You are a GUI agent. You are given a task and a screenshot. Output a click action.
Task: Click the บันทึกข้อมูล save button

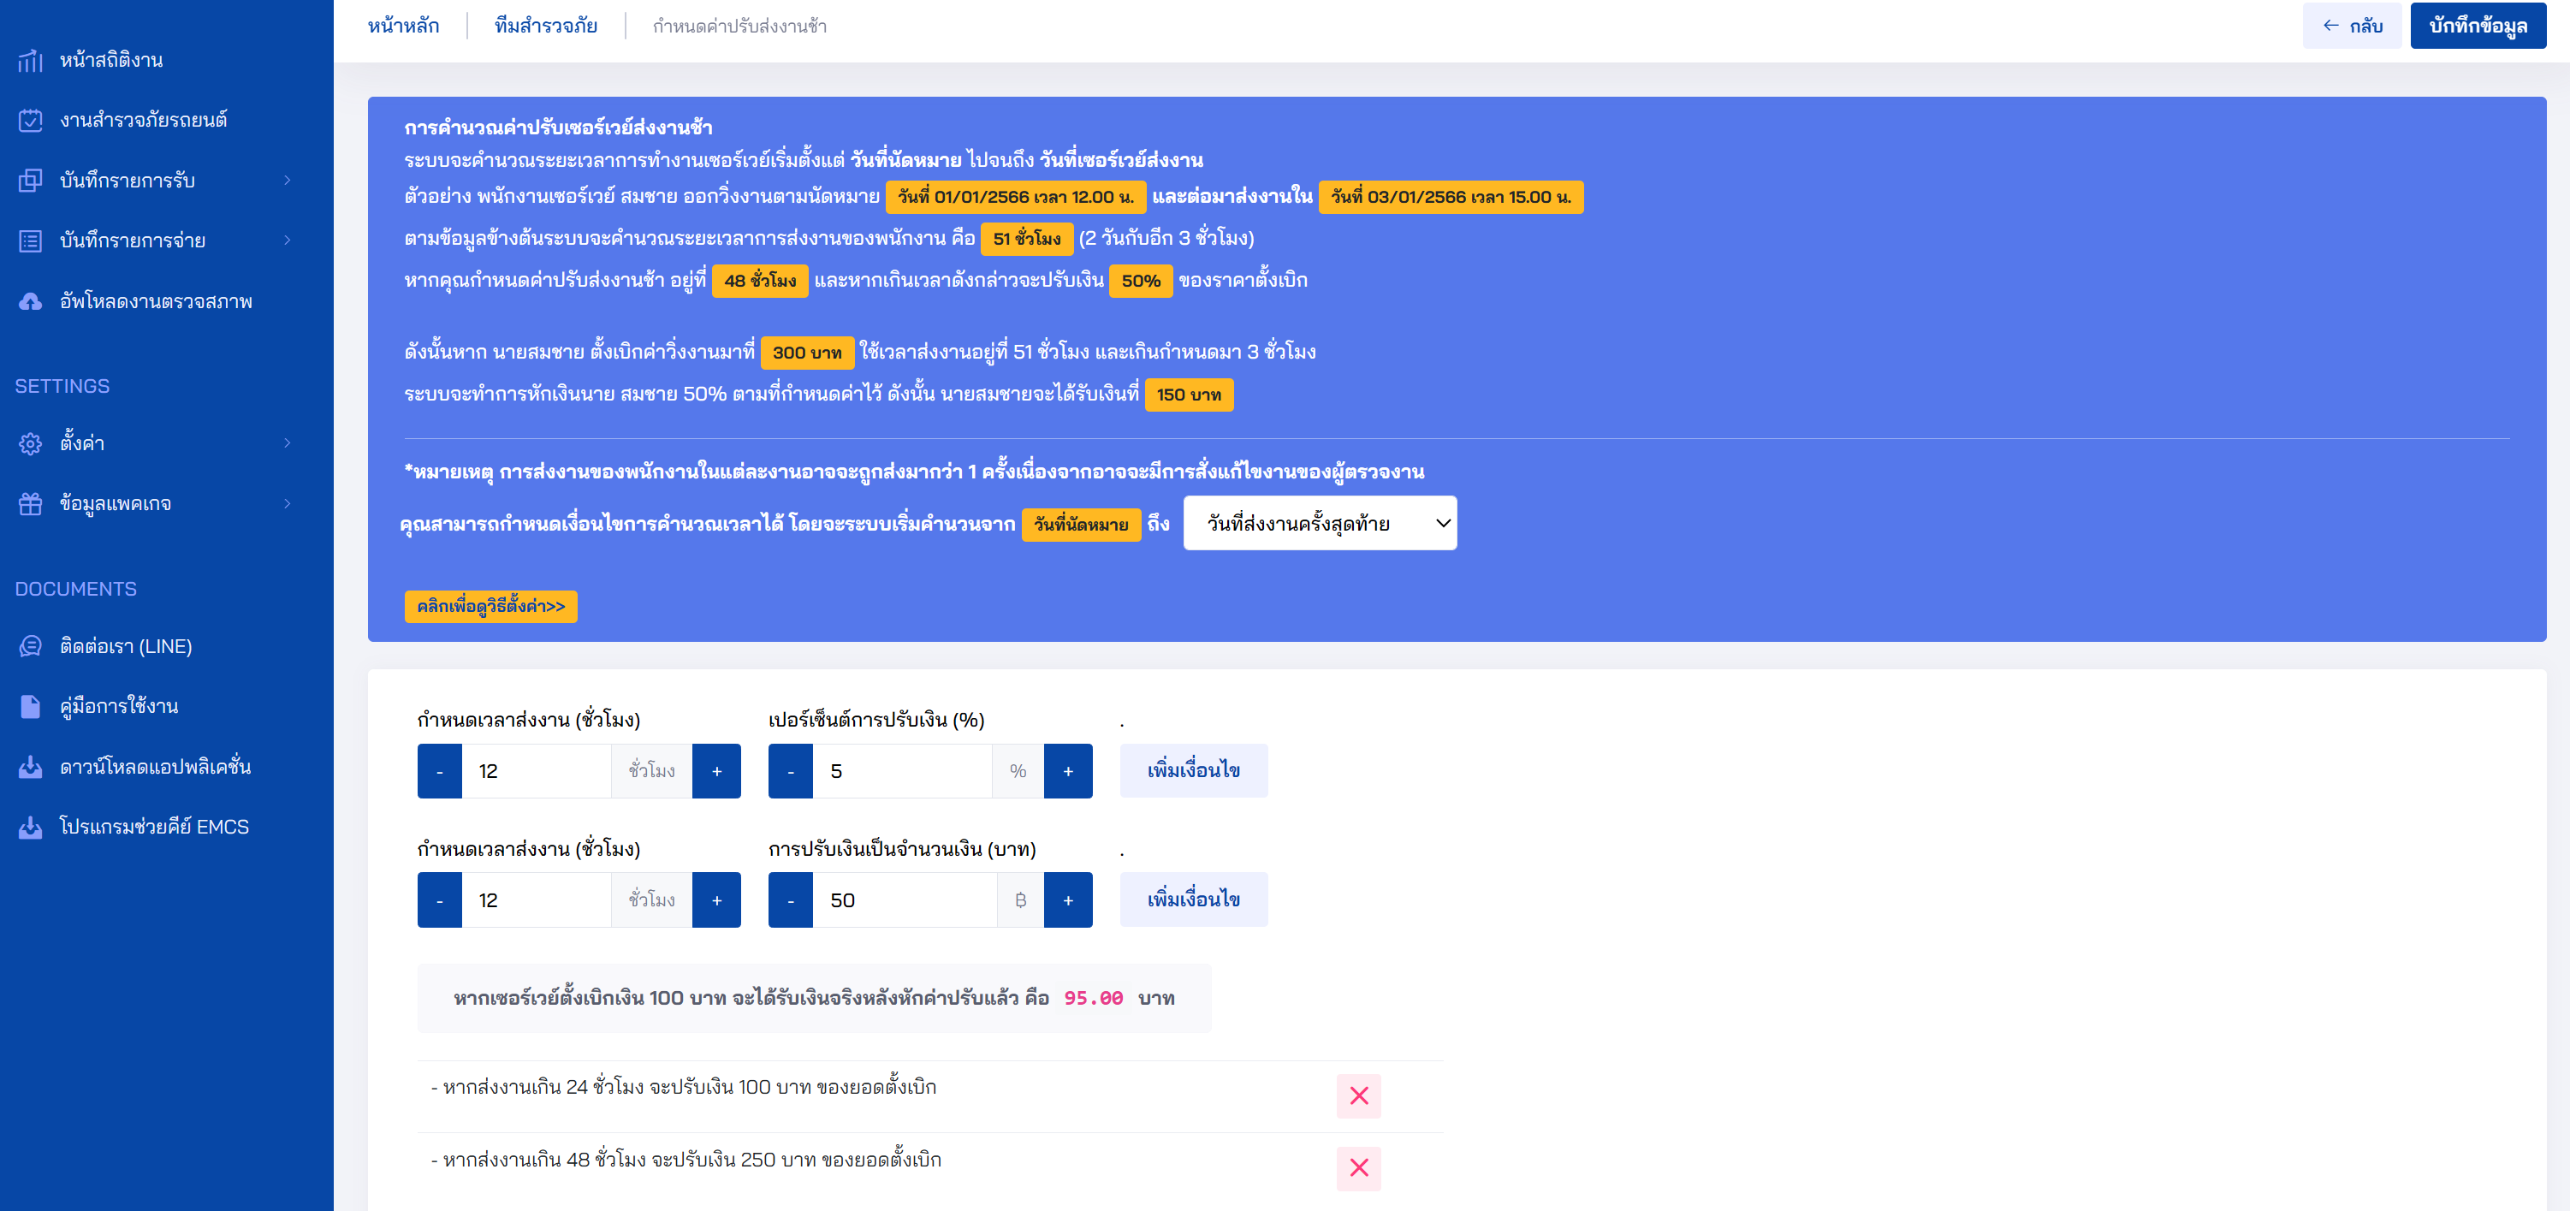[x=2478, y=25]
